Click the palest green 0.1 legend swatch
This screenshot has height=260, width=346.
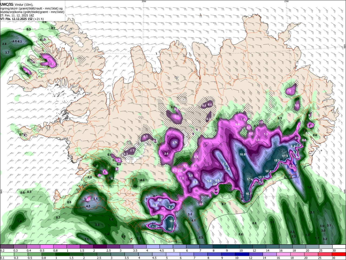pyautogui.click(x=7, y=254)
